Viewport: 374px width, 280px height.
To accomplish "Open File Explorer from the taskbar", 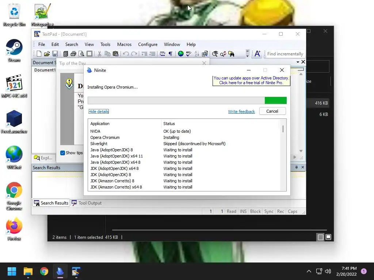I will pyautogui.click(x=28, y=271).
